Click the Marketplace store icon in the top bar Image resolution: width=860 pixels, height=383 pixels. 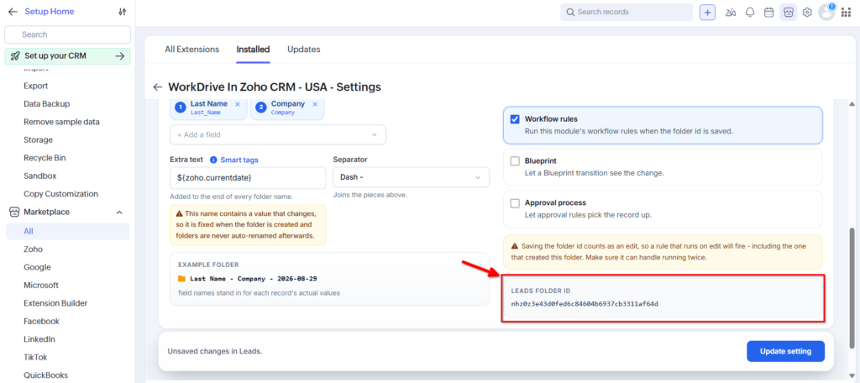(x=788, y=12)
